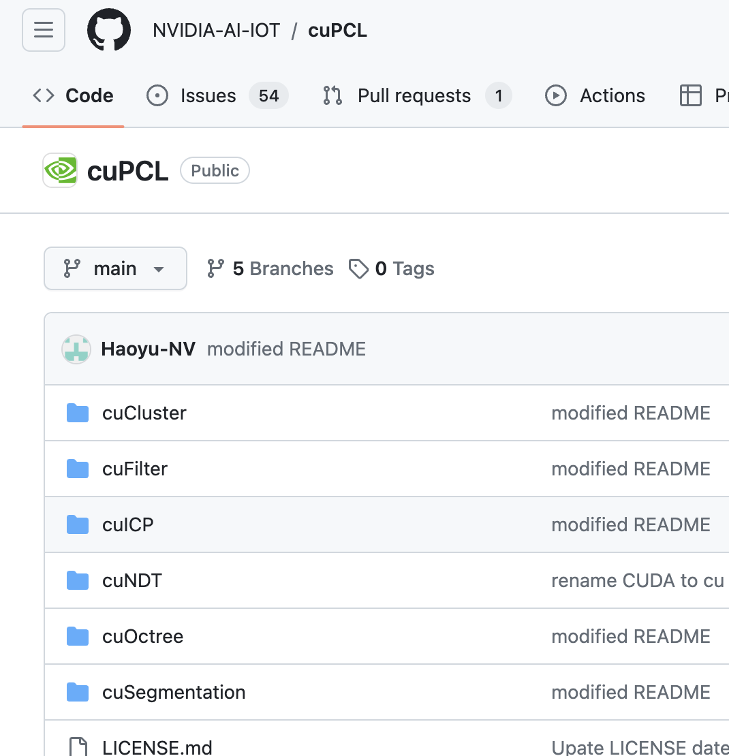This screenshot has height=756, width=729.
Task: Open the NVIDIA-AI-IOT organization link
Action: click(216, 30)
